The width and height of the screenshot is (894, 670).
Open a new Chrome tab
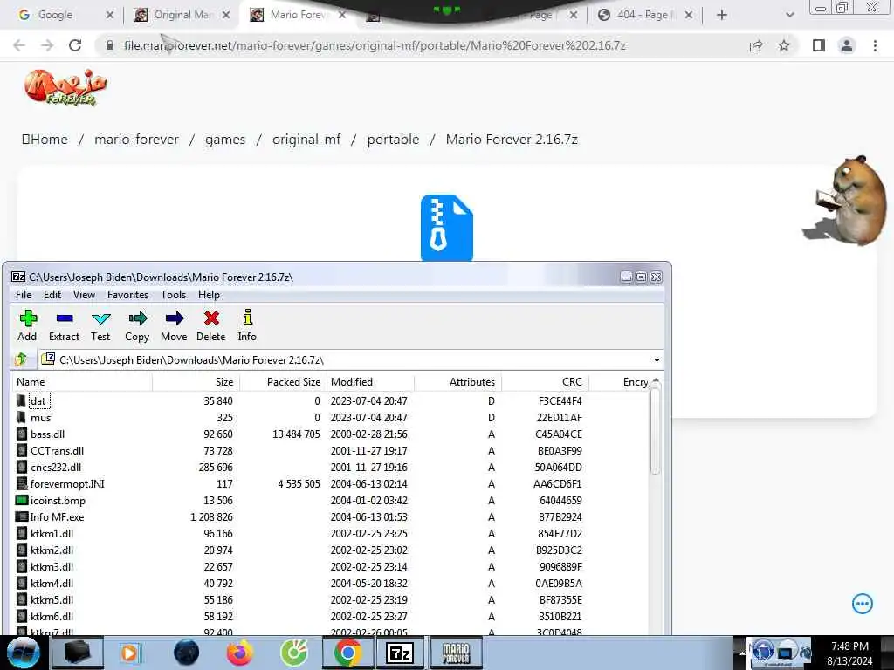point(722,15)
